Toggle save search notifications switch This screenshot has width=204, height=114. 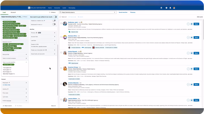[x=55, y=17]
